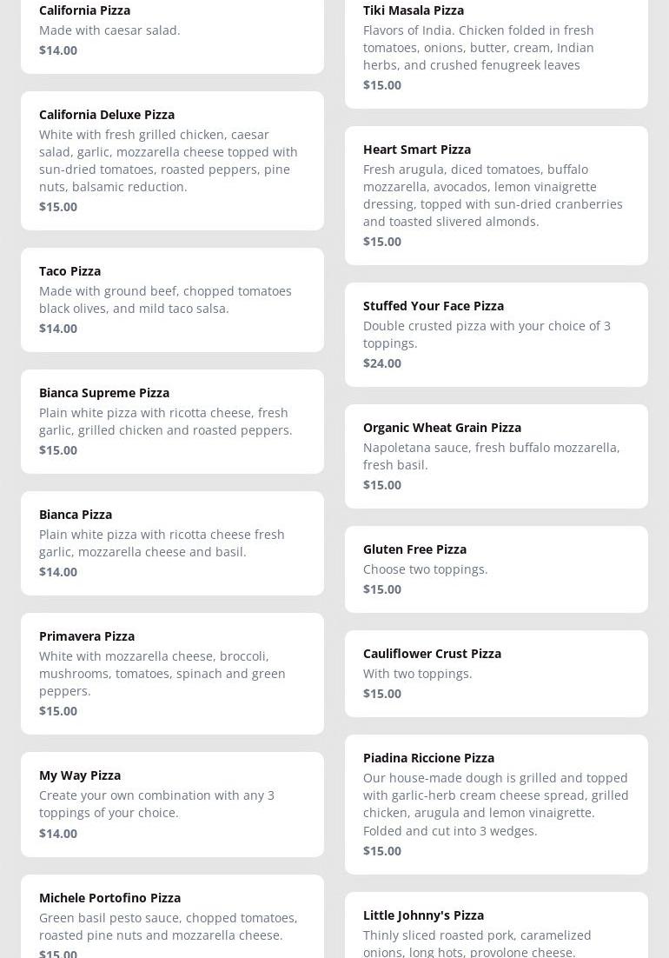Image resolution: width=669 pixels, height=958 pixels.
Task: Click the Taco Pizza description text
Action: point(165,300)
